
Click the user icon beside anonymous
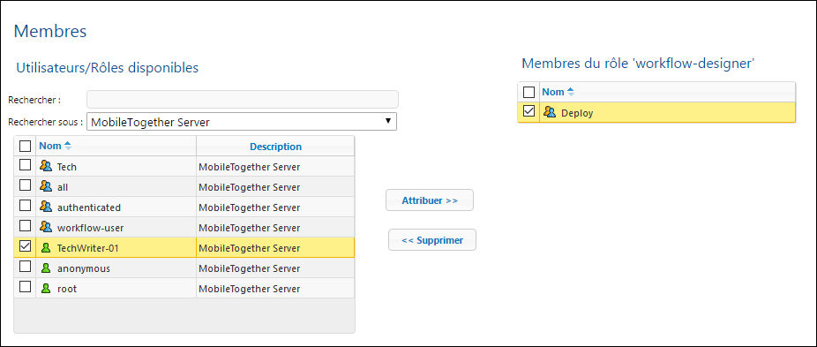point(46,268)
